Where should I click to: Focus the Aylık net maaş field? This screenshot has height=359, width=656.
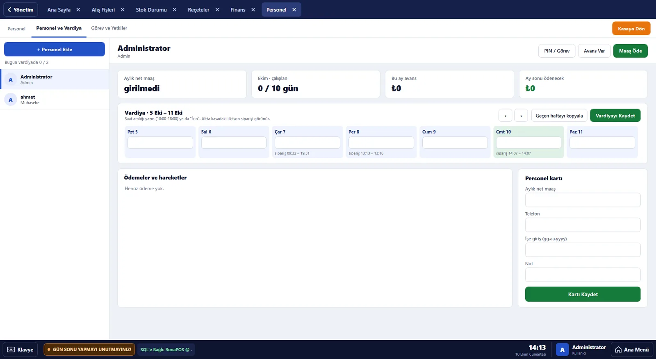pyautogui.click(x=583, y=200)
